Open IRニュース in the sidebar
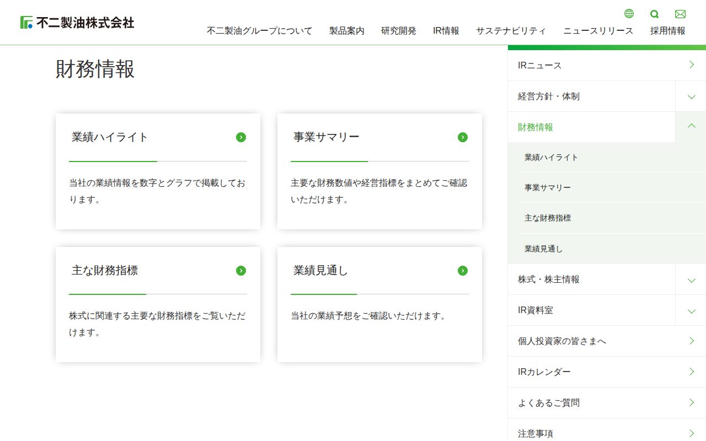The height and width of the screenshot is (441, 706). coord(607,65)
